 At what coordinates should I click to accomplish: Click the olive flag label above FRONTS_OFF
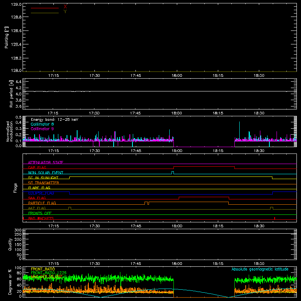37,208
